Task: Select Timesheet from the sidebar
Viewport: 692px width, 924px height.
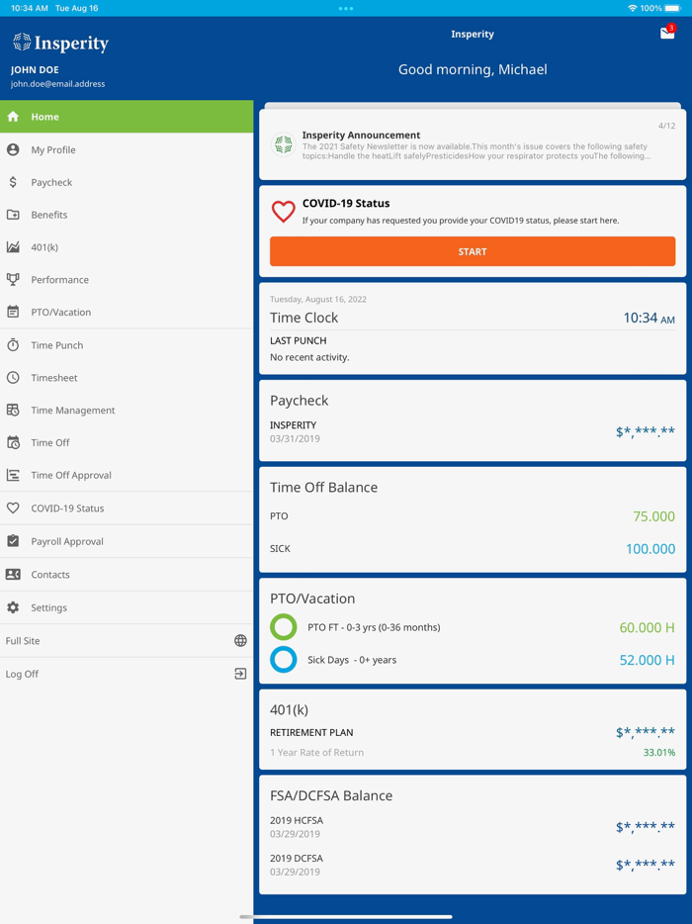Action: click(x=127, y=378)
